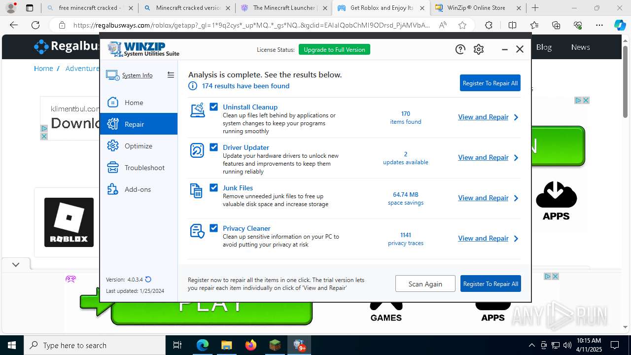Viewport: 631px width, 355px height.
Task: Open News link on the Regalbusways page
Action: click(x=580, y=47)
